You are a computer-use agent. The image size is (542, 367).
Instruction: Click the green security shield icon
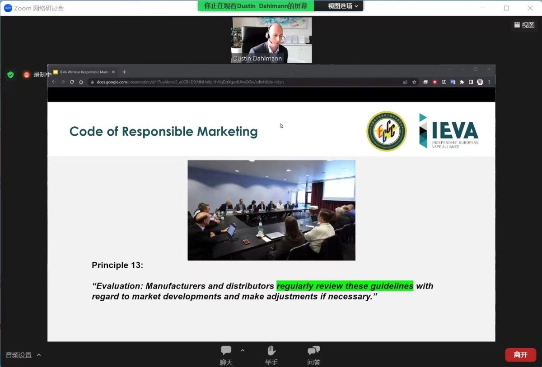click(x=10, y=74)
